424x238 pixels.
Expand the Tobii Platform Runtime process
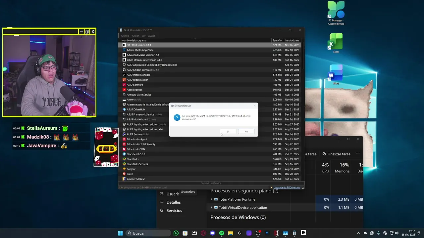point(211,199)
